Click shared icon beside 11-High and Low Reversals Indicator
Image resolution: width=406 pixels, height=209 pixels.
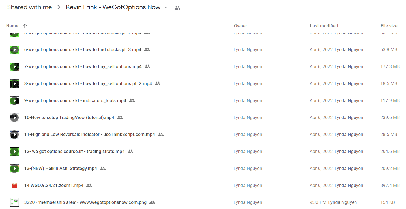[161, 134]
